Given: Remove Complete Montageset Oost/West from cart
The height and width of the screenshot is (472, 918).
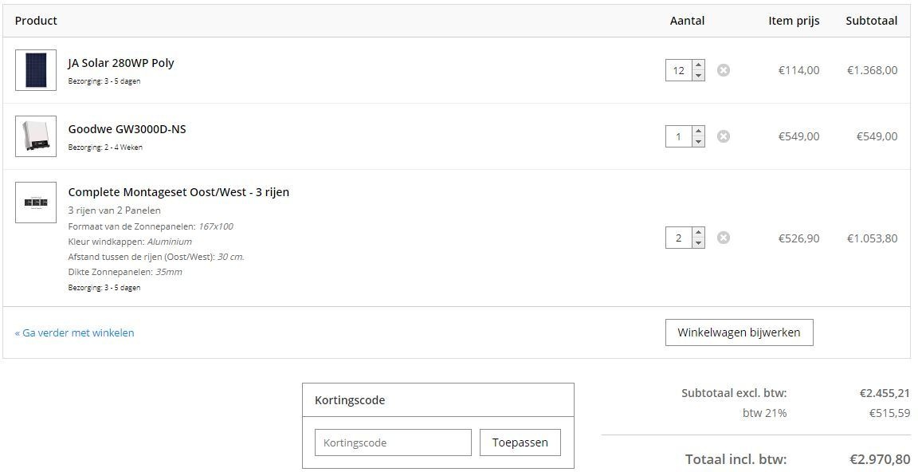Looking at the screenshot, I should (723, 238).
